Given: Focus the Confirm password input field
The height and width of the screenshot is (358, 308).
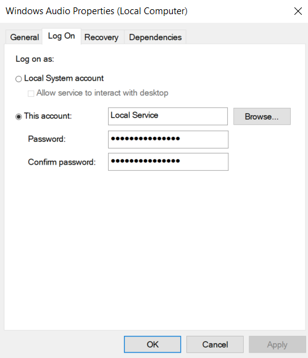Looking at the screenshot, I should (x=168, y=162).
